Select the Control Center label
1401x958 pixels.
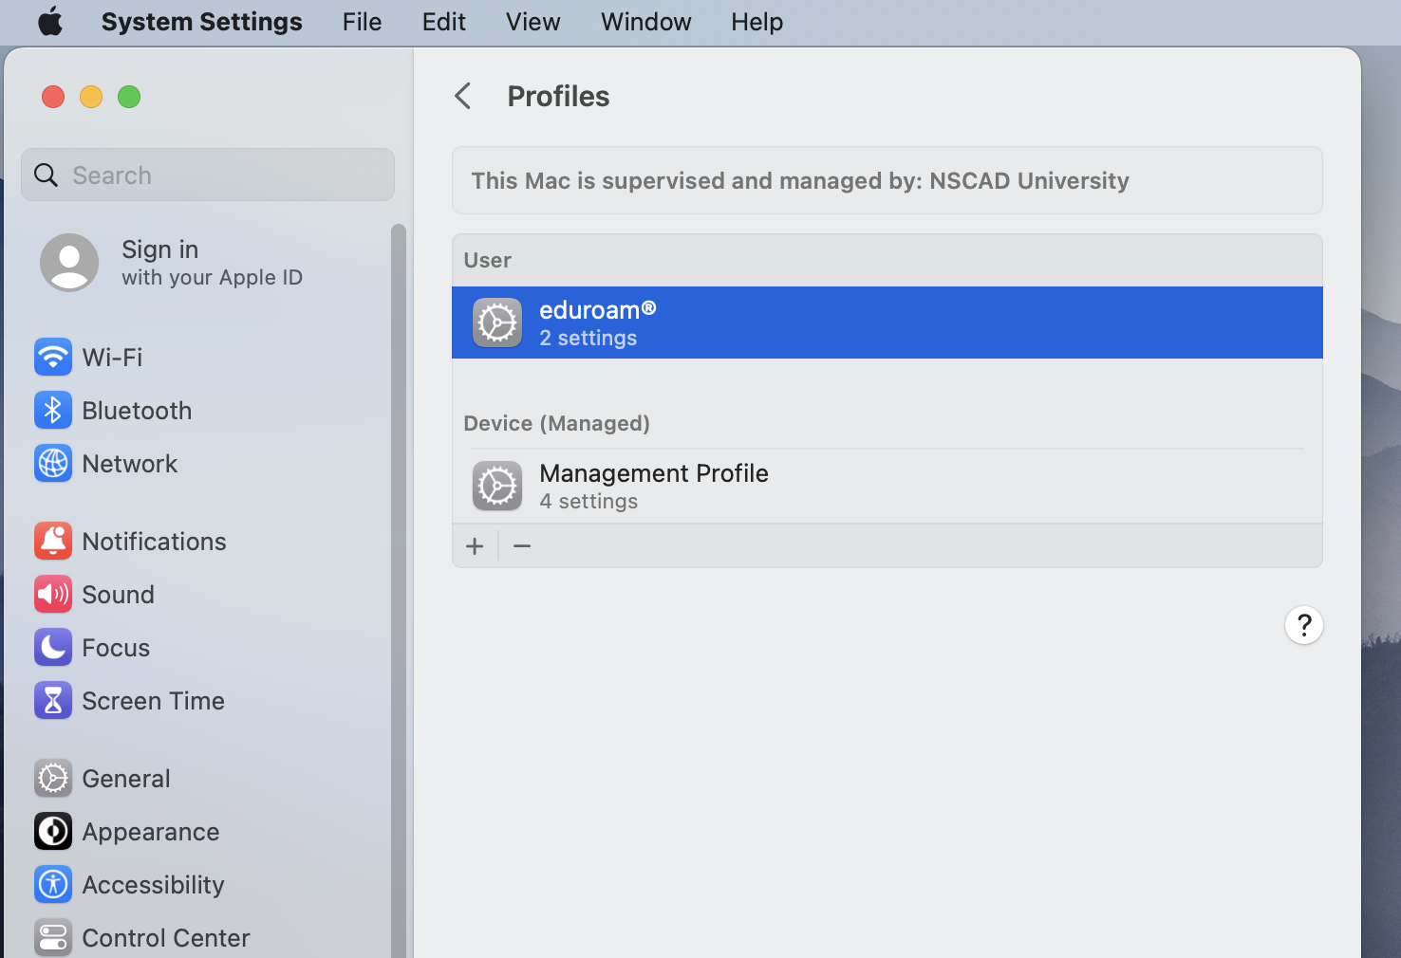166,938
